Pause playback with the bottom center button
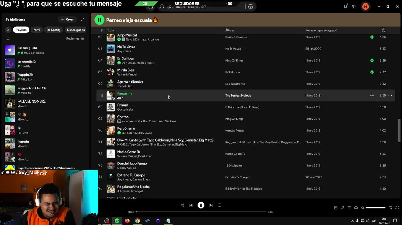This screenshot has width=402, height=225. click(x=201, y=205)
